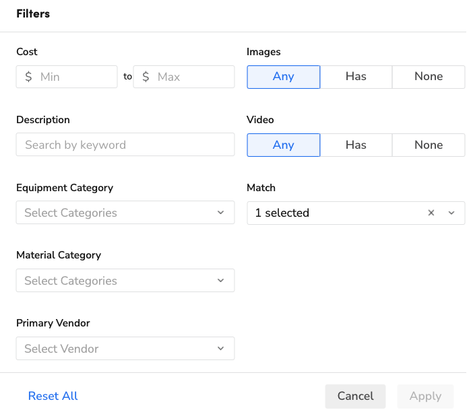Expand the Match dropdown chevron
The image size is (471, 414).
451,213
